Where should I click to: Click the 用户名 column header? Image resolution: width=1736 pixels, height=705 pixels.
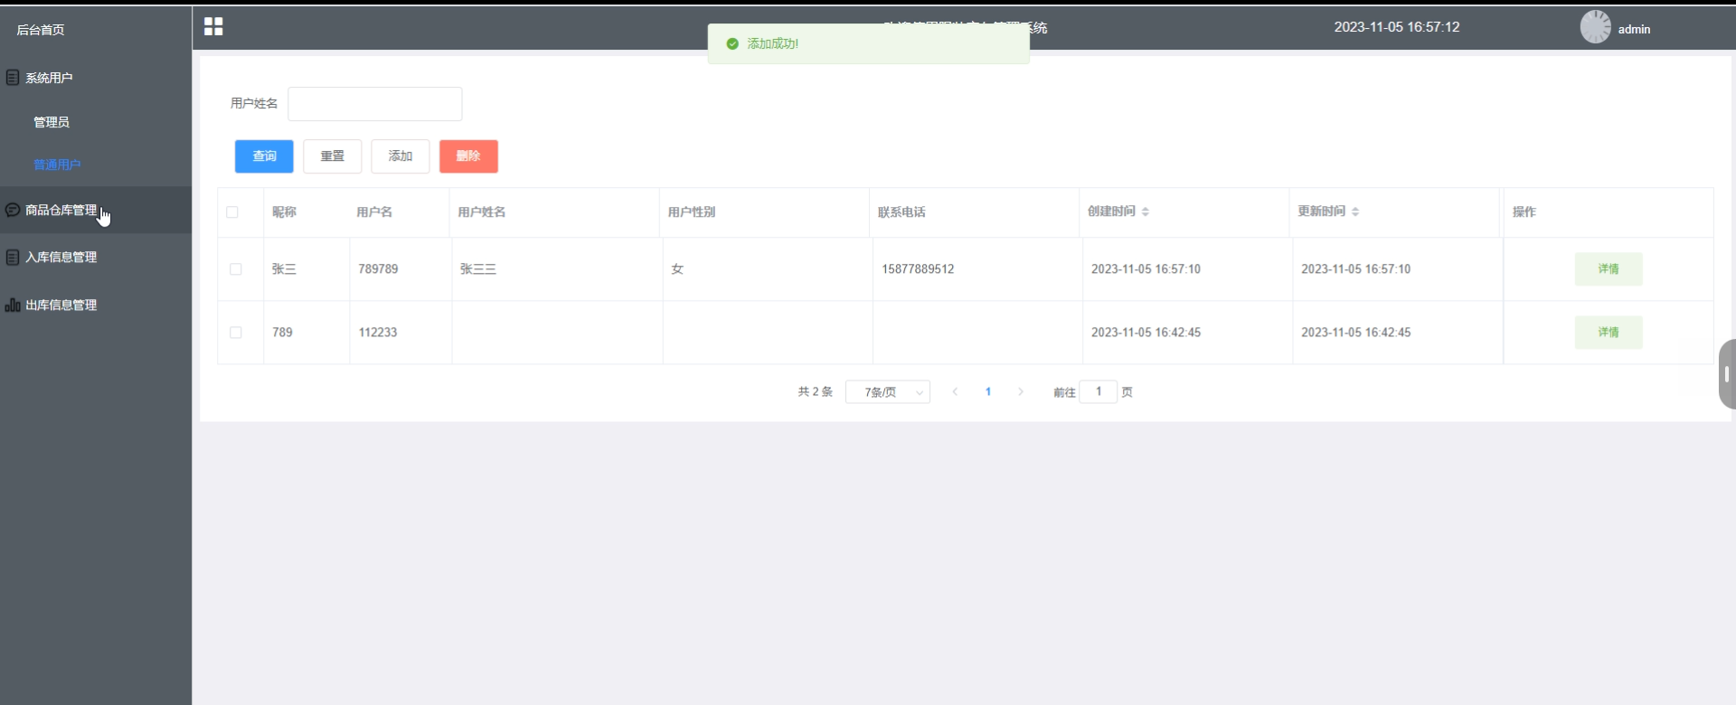[x=374, y=212]
